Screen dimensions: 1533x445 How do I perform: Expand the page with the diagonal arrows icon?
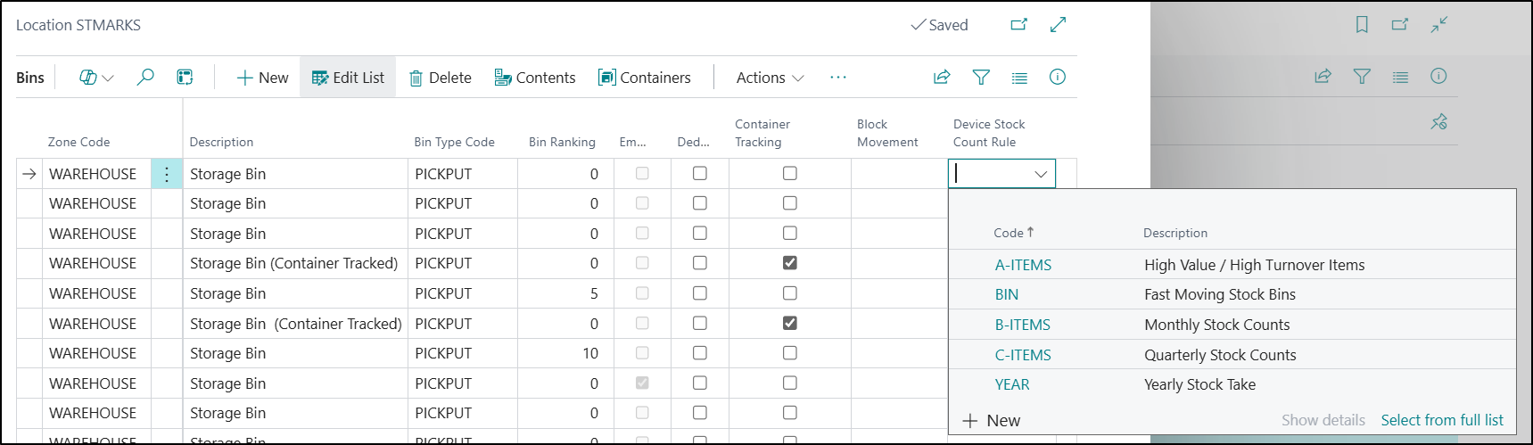[x=1058, y=25]
